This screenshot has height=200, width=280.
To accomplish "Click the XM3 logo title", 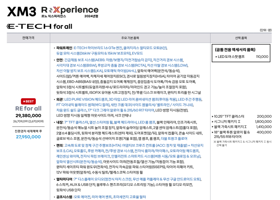I will tap(22, 12).
